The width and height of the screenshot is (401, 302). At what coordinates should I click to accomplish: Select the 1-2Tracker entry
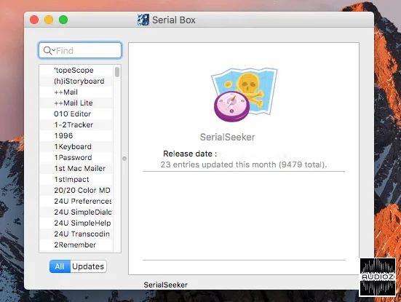tap(76, 124)
